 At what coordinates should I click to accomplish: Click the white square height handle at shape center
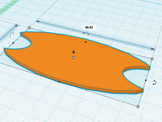tap(74, 57)
